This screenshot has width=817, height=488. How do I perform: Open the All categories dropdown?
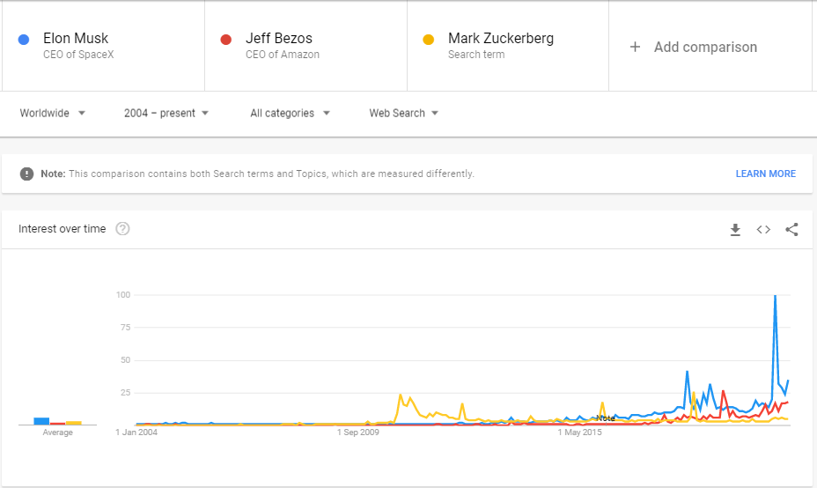[x=290, y=113]
